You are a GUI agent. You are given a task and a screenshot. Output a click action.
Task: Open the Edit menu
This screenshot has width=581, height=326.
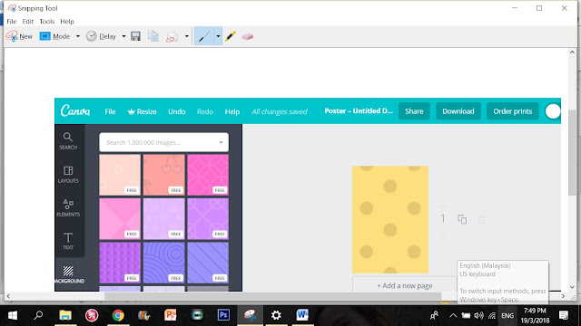point(28,22)
